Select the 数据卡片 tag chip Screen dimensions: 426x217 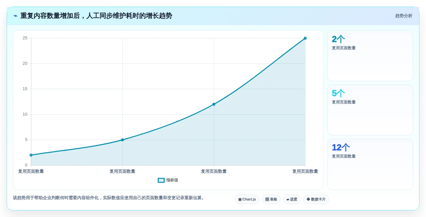click(x=316, y=199)
